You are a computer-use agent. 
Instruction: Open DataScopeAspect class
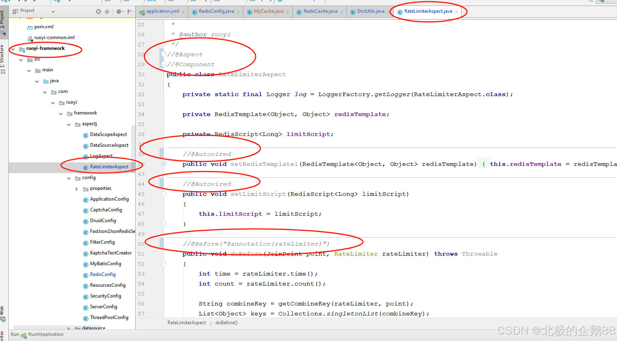[x=108, y=134]
